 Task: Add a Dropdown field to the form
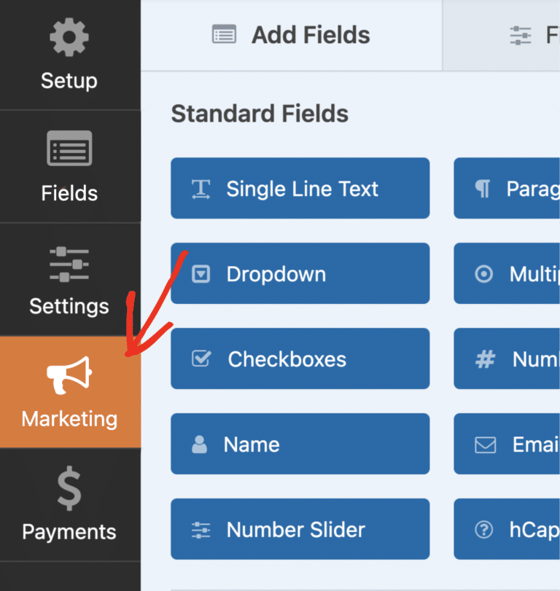300,273
